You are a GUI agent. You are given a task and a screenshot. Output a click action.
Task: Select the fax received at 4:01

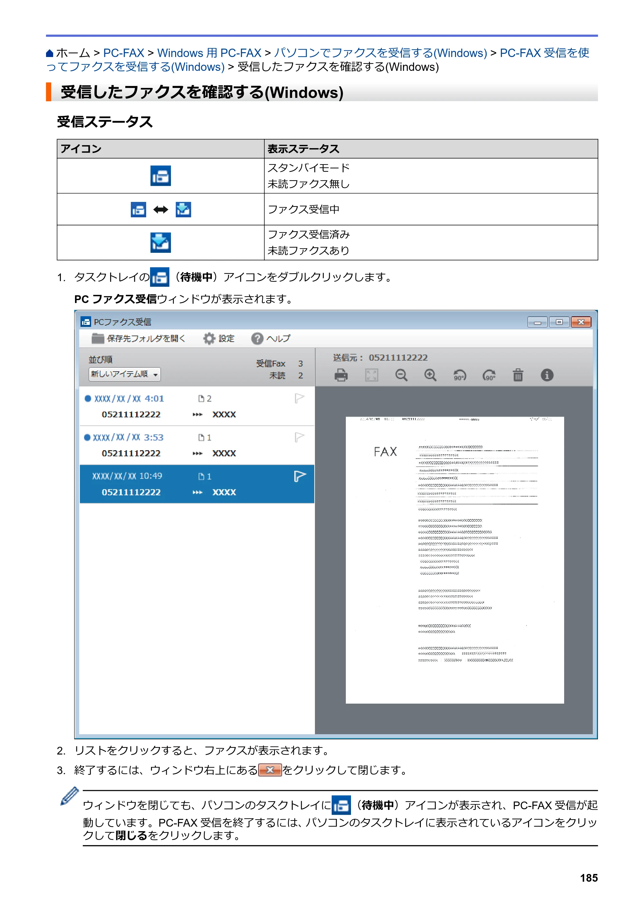197,406
